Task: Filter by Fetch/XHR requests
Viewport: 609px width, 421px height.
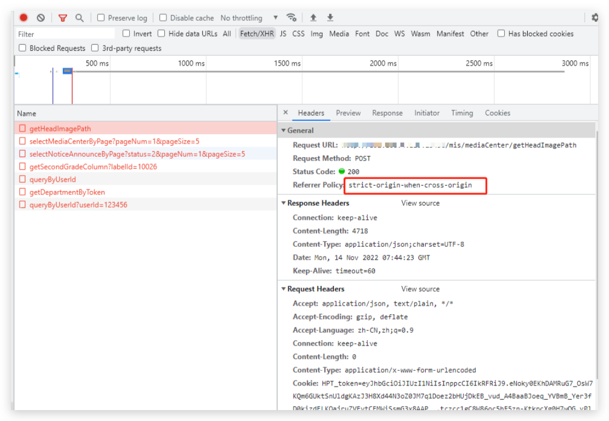Action: click(256, 34)
